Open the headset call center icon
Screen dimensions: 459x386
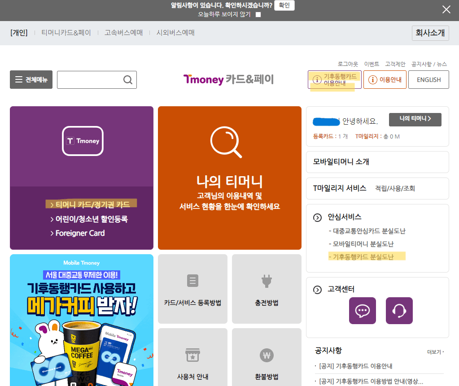tap(399, 311)
